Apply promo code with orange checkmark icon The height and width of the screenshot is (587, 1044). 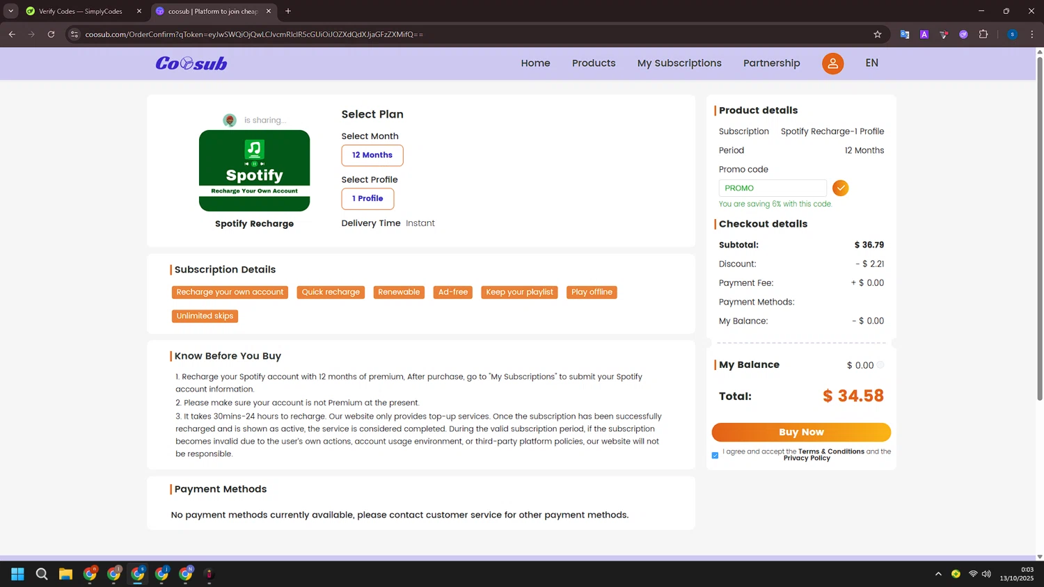[x=840, y=188]
